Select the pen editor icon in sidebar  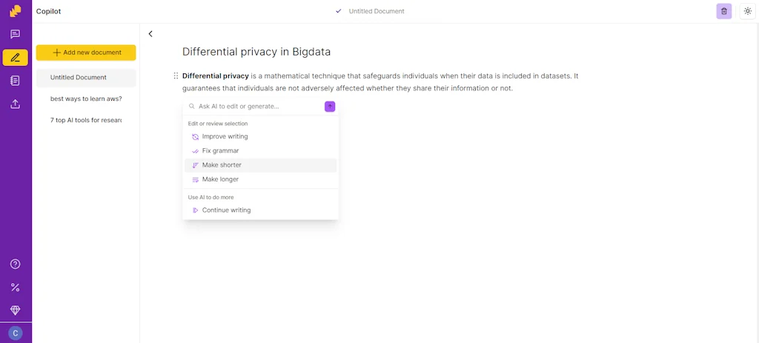(15, 58)
